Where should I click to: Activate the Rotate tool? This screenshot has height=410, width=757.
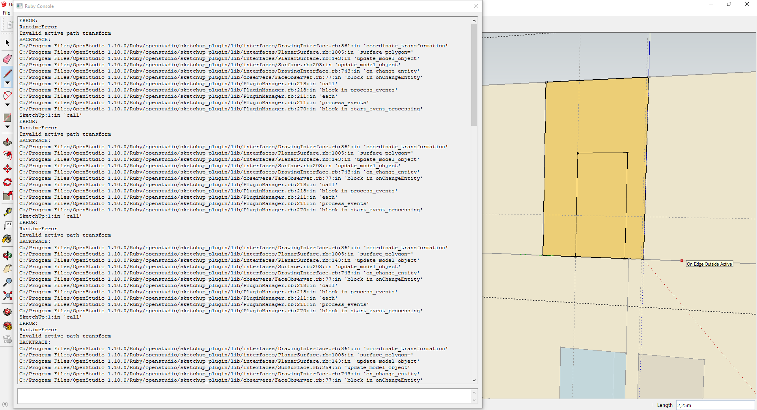(x=7, y=182)
